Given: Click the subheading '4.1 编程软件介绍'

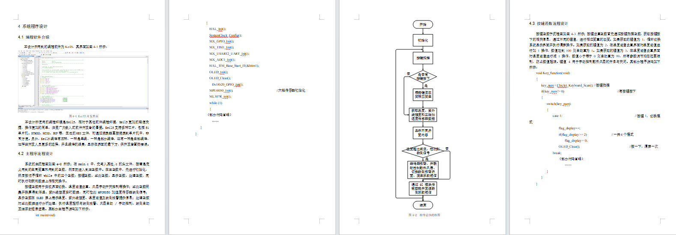Looking at the screenshot, I should [33, 37].
